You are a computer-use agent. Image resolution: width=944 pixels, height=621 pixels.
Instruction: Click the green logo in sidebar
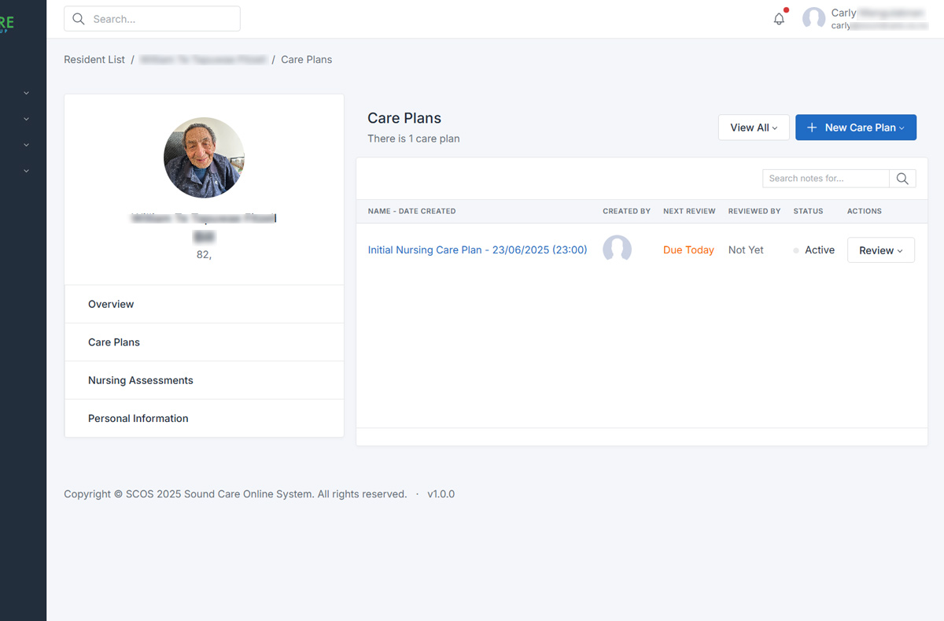click(x=7, y=24)
